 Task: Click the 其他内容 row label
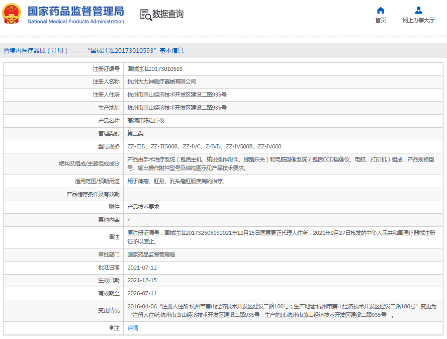coord(109,220)
